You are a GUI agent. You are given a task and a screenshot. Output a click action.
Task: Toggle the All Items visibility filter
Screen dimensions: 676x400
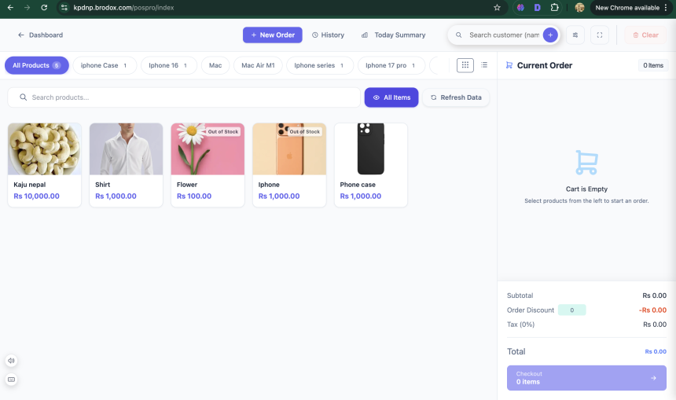tap(391, 97)
